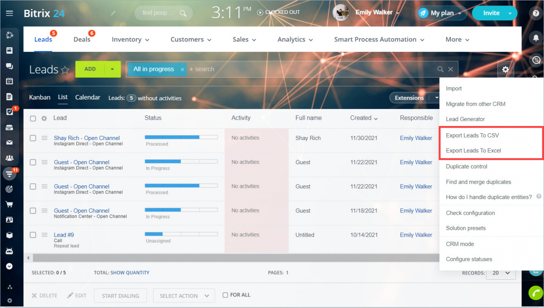Image resolution: width=544 pixels, height=308 pixels.
Task: Expand the More menu in navigation
Action: pos(457,39)
